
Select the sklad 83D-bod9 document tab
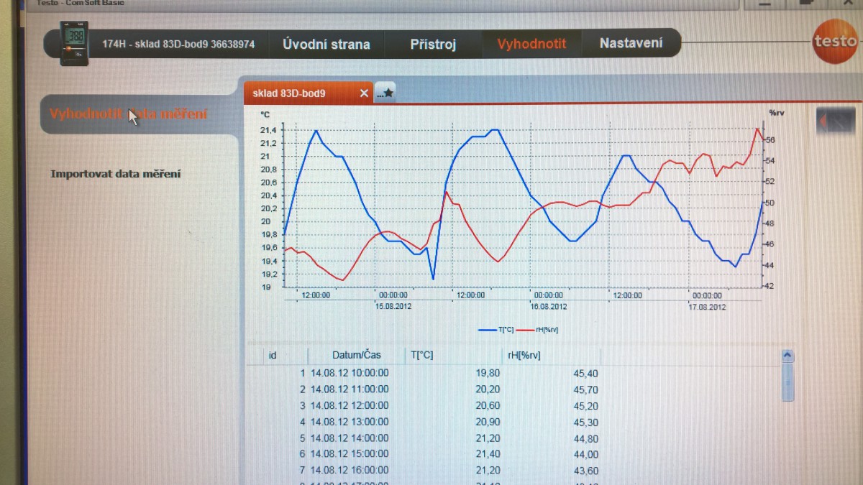(299, 93)
